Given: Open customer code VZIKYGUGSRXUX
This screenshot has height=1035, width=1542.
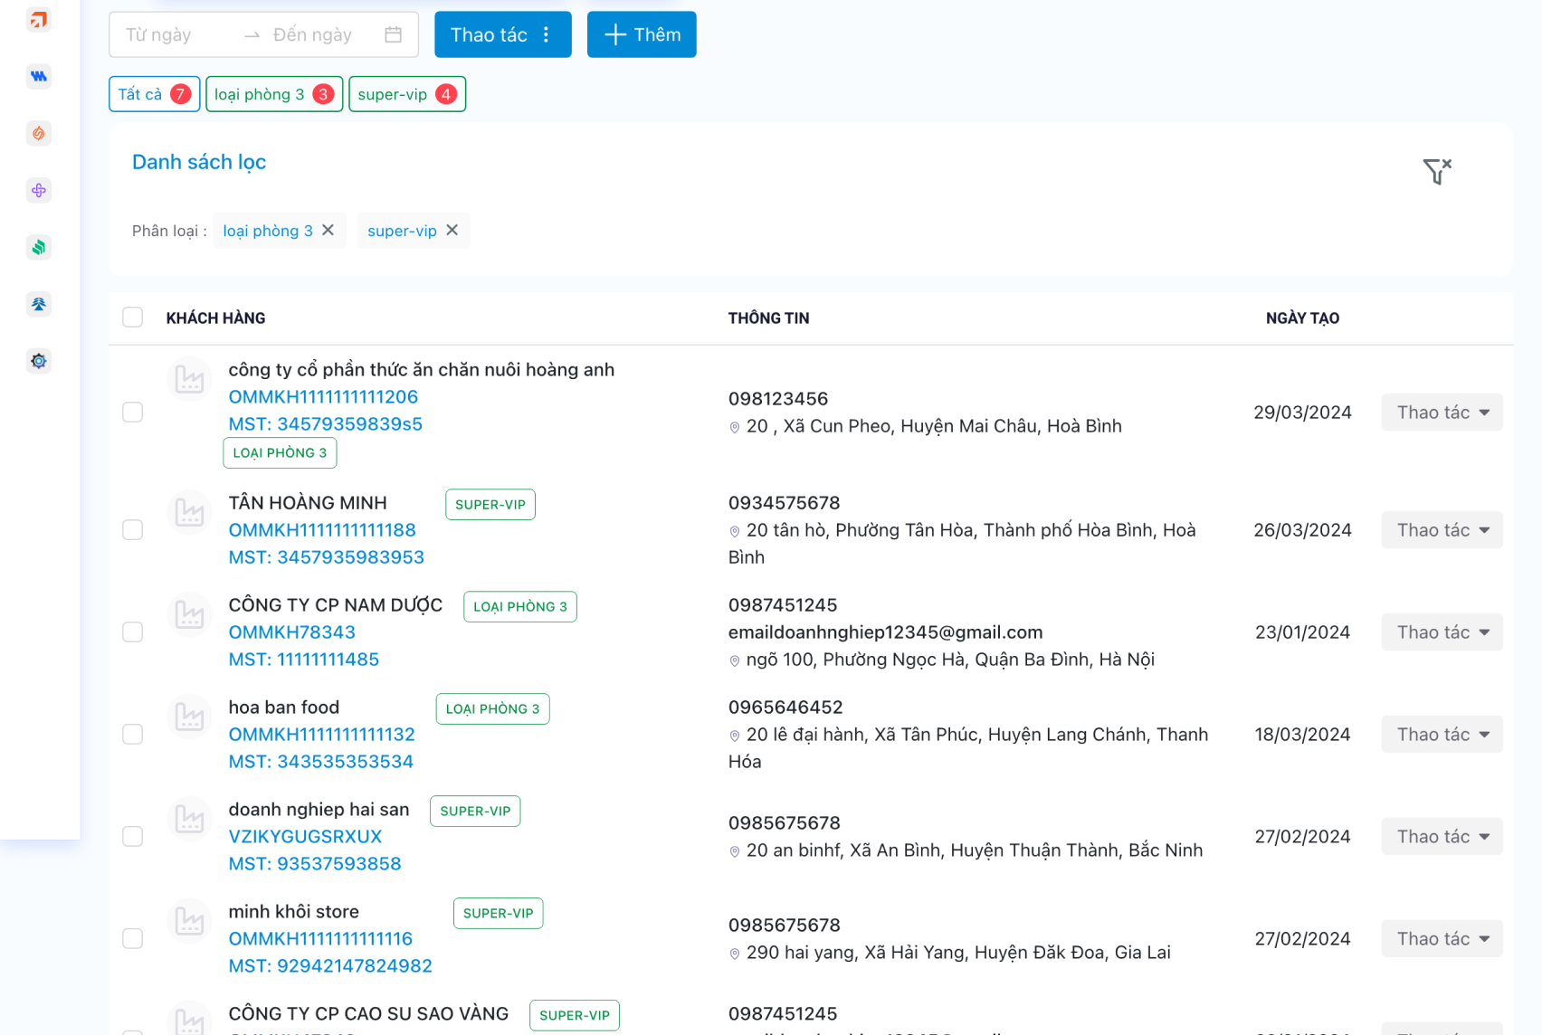Looking at the screenshot, I should [305, 837].
